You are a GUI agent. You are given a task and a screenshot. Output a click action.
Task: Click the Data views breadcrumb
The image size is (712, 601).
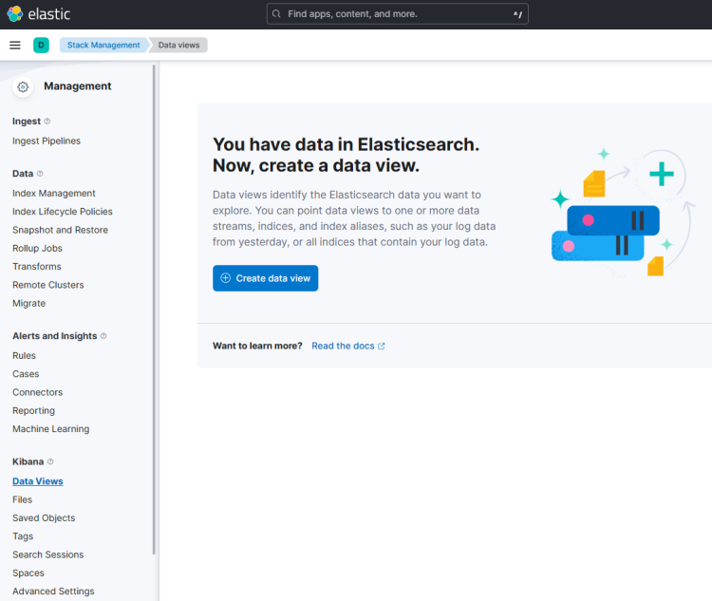pyautogui.click(x=178, y=45)
